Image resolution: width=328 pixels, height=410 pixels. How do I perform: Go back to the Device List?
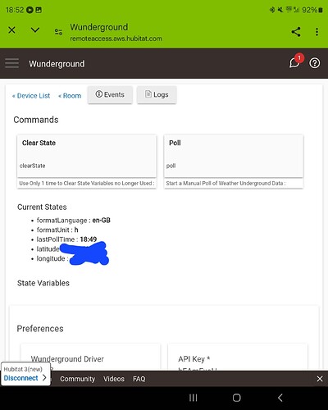pyautogui.click(x=31, y=96)
